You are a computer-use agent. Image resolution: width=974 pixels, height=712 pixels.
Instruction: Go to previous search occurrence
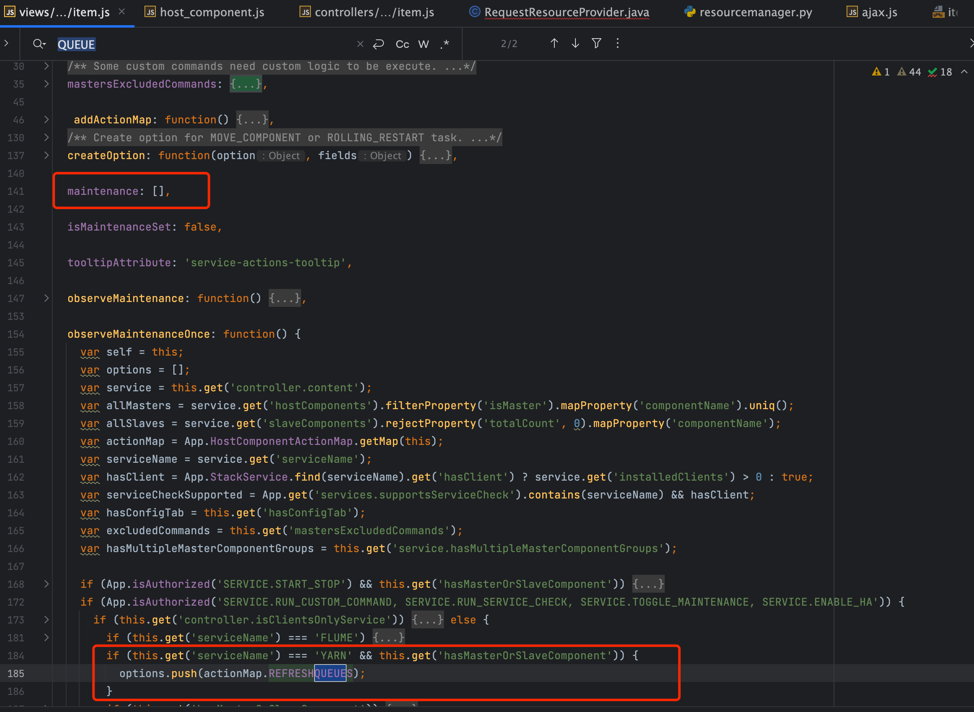(554, 43)
